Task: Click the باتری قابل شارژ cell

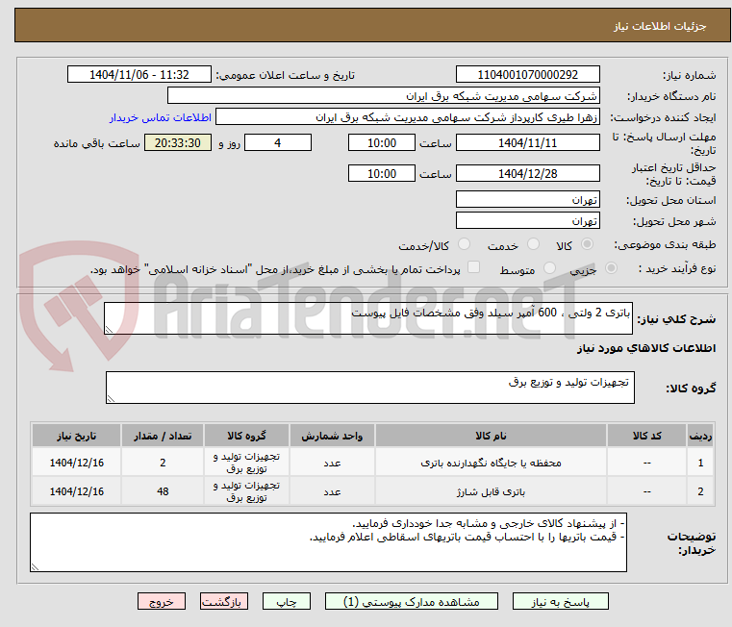Action: tap(491, 491)
